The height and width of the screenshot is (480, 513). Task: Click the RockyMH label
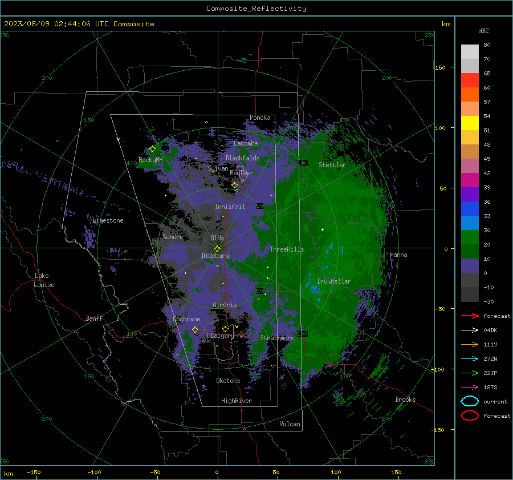tap(150, 160)
